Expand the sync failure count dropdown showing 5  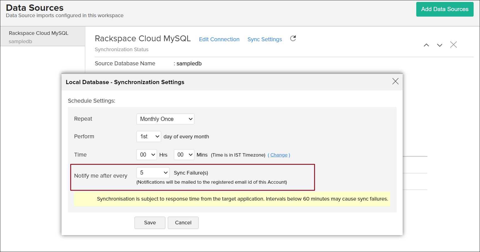point(153,173)
